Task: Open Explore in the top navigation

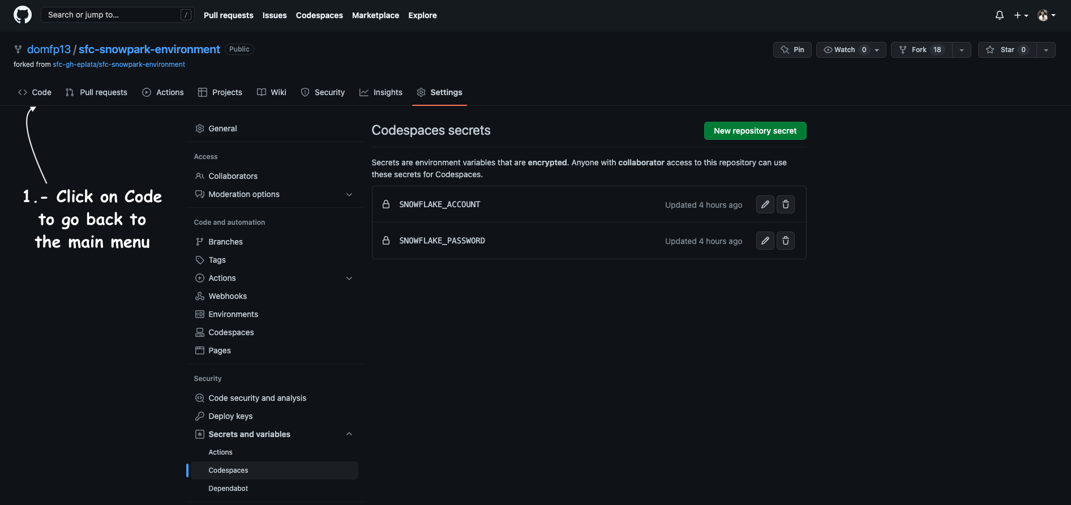Action: (x=423, y=15)
